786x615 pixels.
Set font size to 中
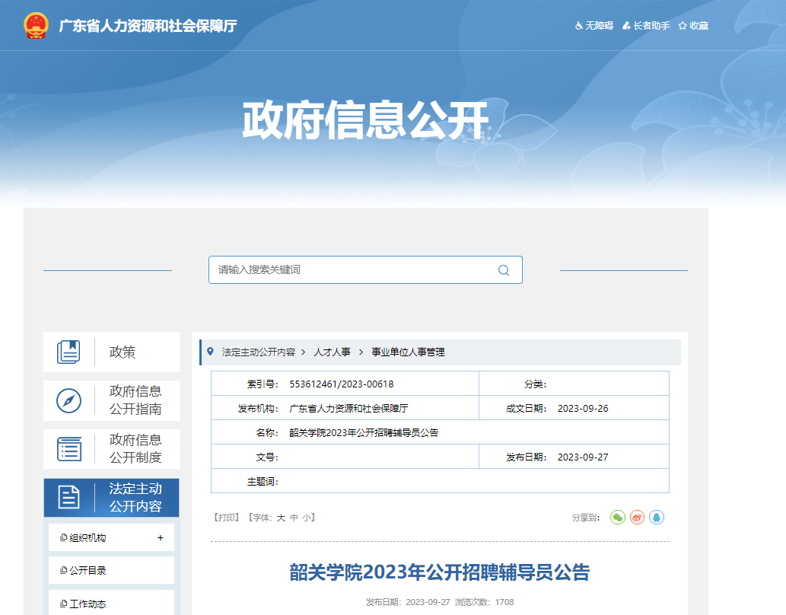(294, 518)
